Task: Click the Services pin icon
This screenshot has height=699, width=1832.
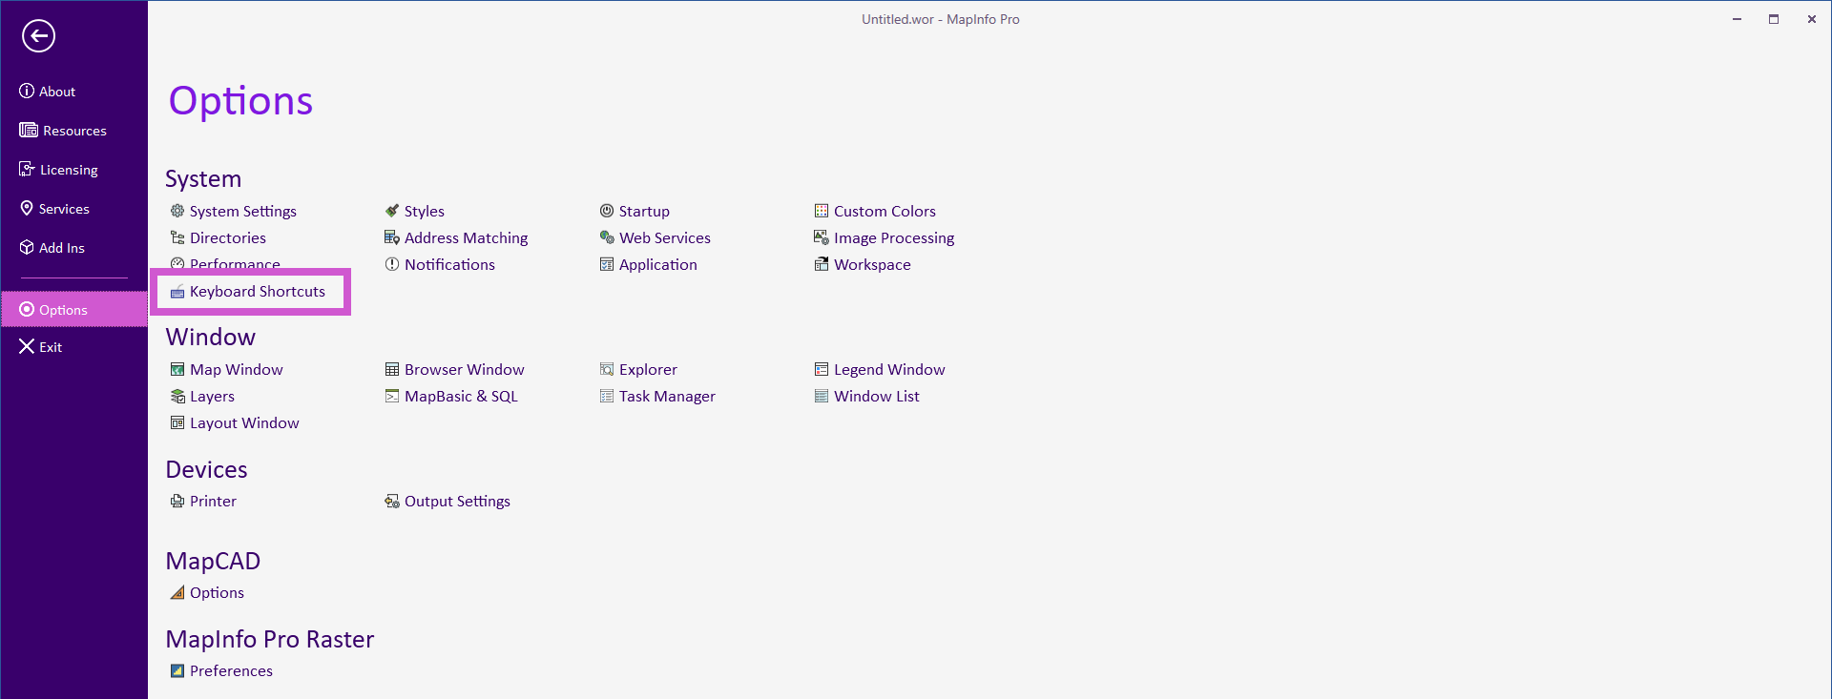Action: tap(27, 208)
